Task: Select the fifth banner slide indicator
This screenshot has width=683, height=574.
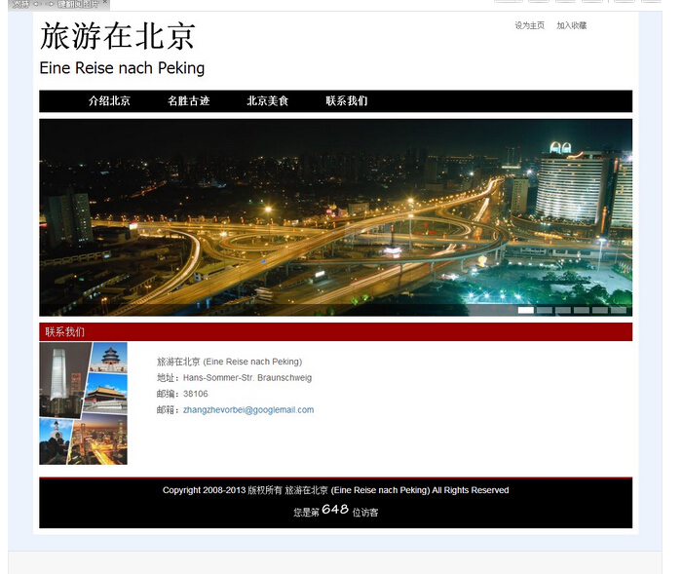Action: [600, 310]
